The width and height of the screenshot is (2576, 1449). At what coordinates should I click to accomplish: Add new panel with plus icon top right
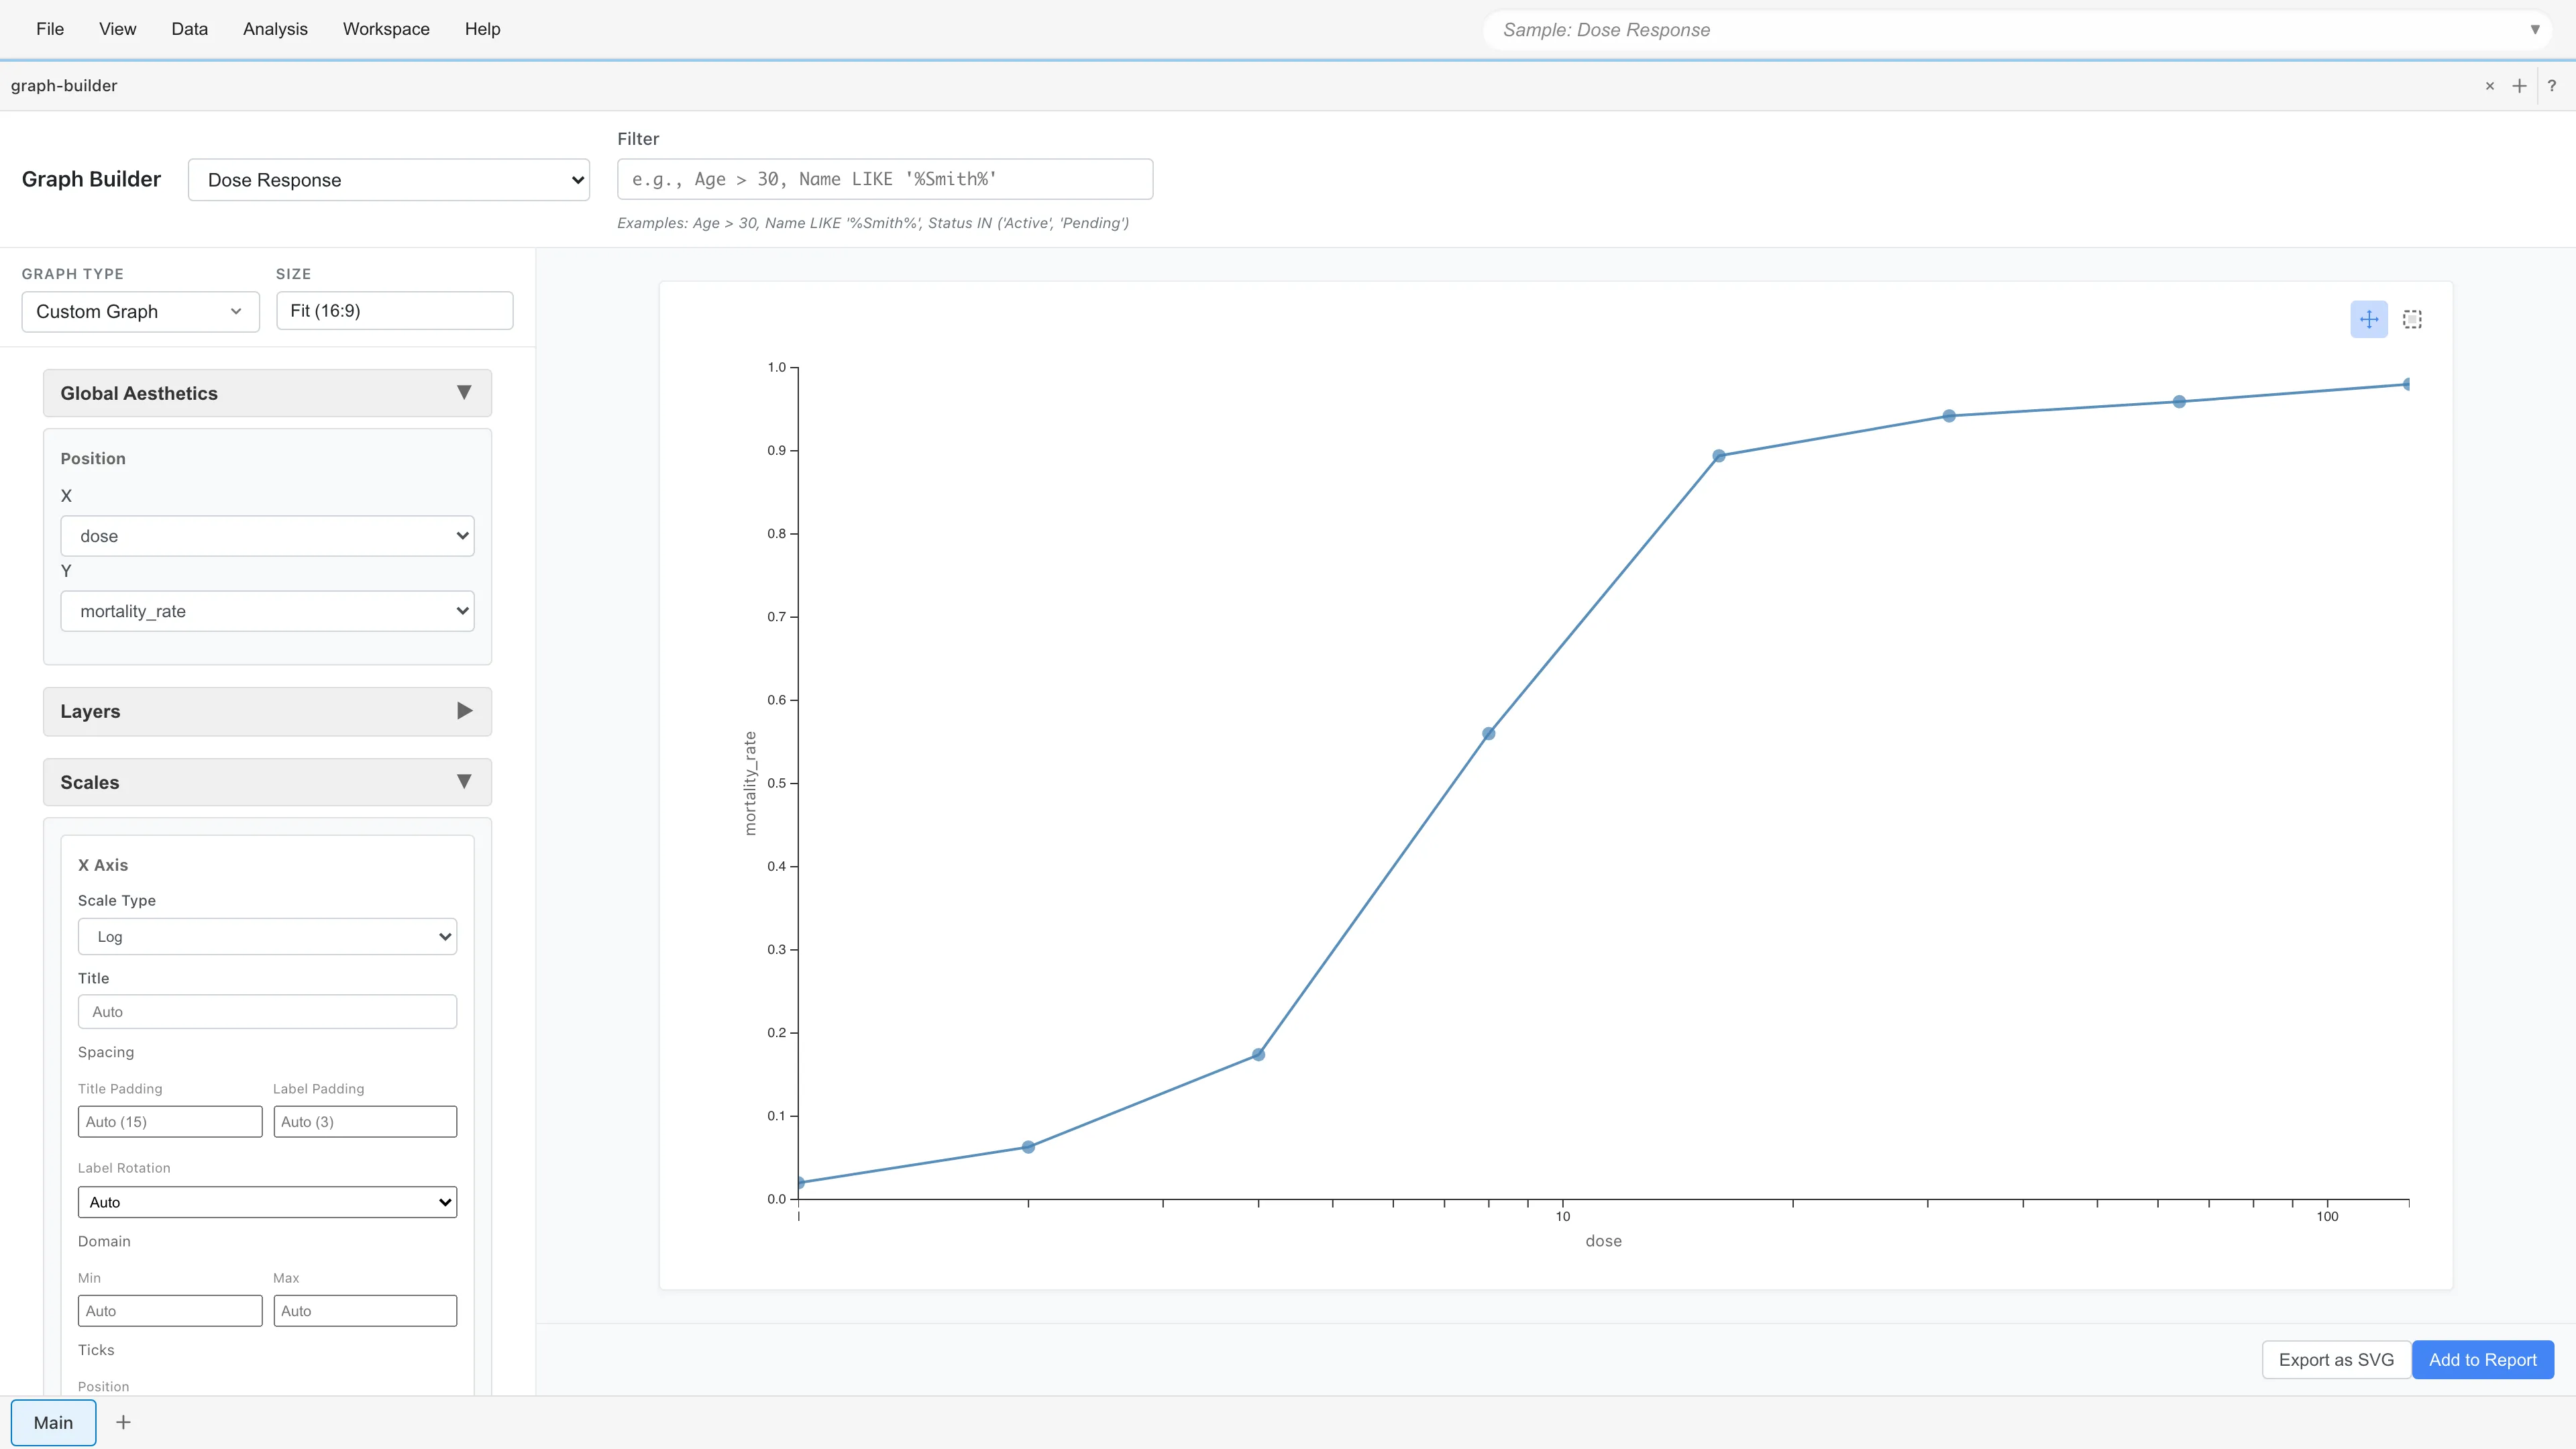(x=2519, y=86)
